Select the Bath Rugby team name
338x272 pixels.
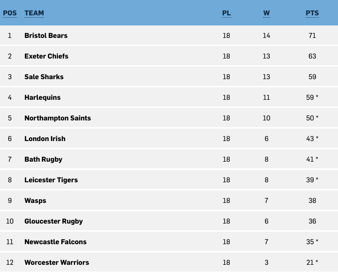(x=43, y=159)
